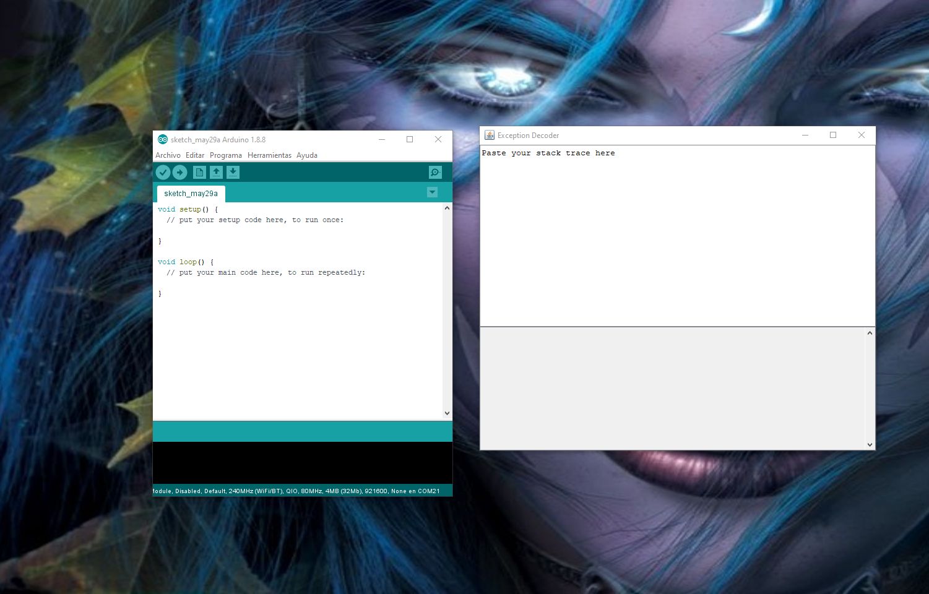This screenshot has height=594, width=929.
Task: Click the Exception Decoder window icon
Action: (x=488, y=135)
